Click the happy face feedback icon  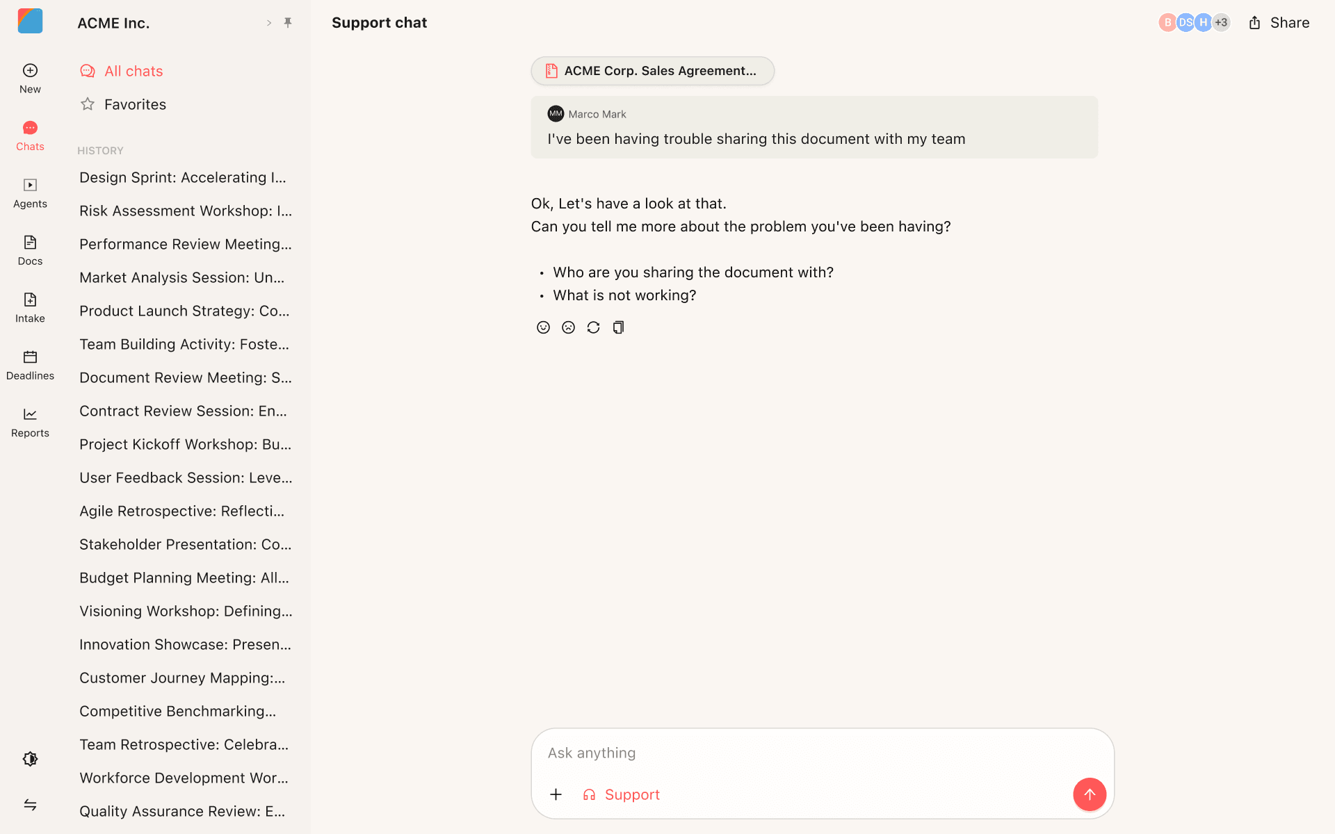click(543, 327)
